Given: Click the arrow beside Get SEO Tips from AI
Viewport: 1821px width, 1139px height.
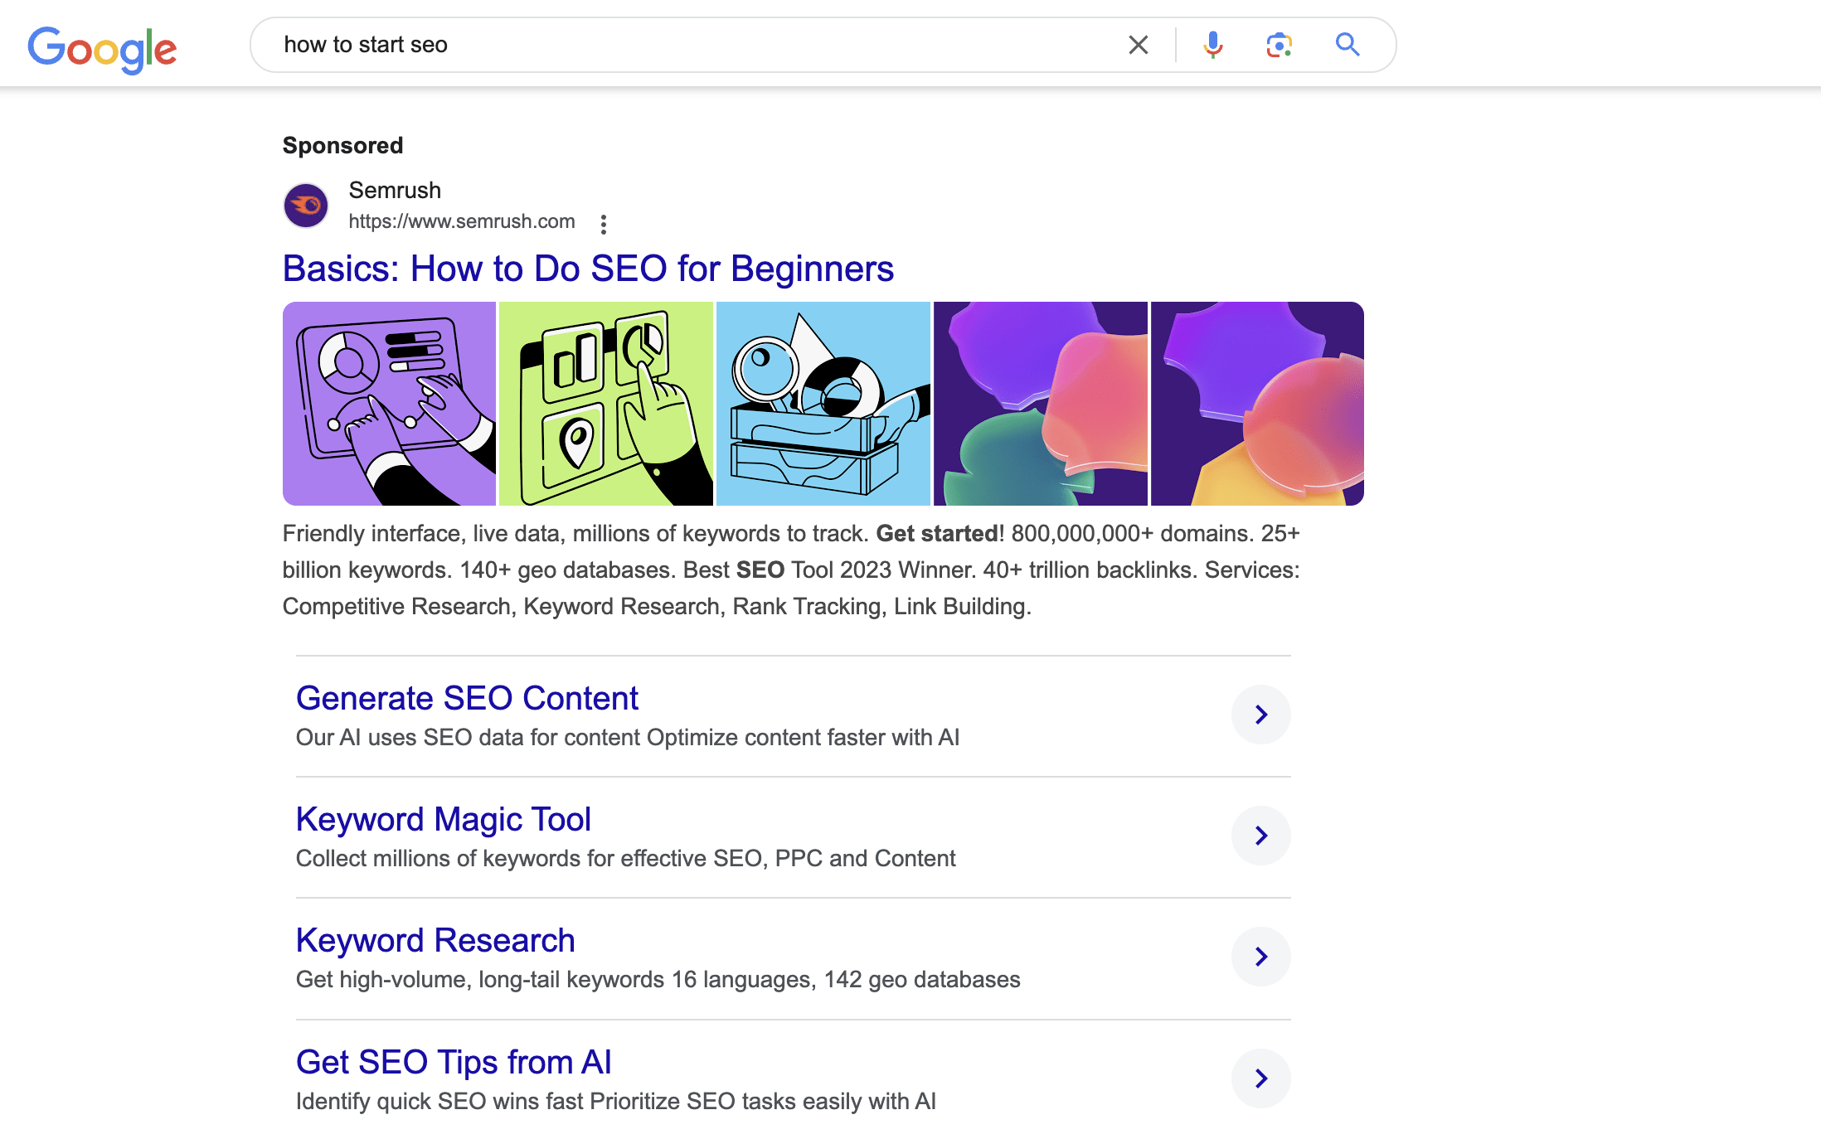Looking at the screenshot, I should coord(1260,1078).
